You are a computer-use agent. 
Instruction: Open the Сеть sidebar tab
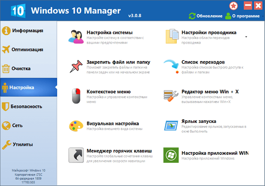pyautogui.click(x=27, y=125)
